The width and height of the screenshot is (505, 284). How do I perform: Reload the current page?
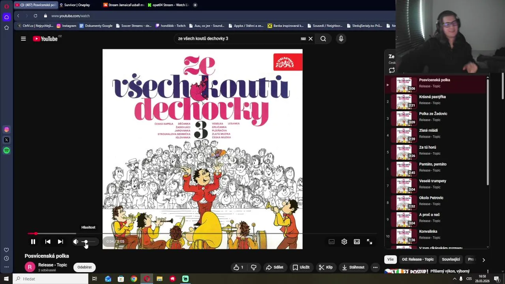click(36, 16)
